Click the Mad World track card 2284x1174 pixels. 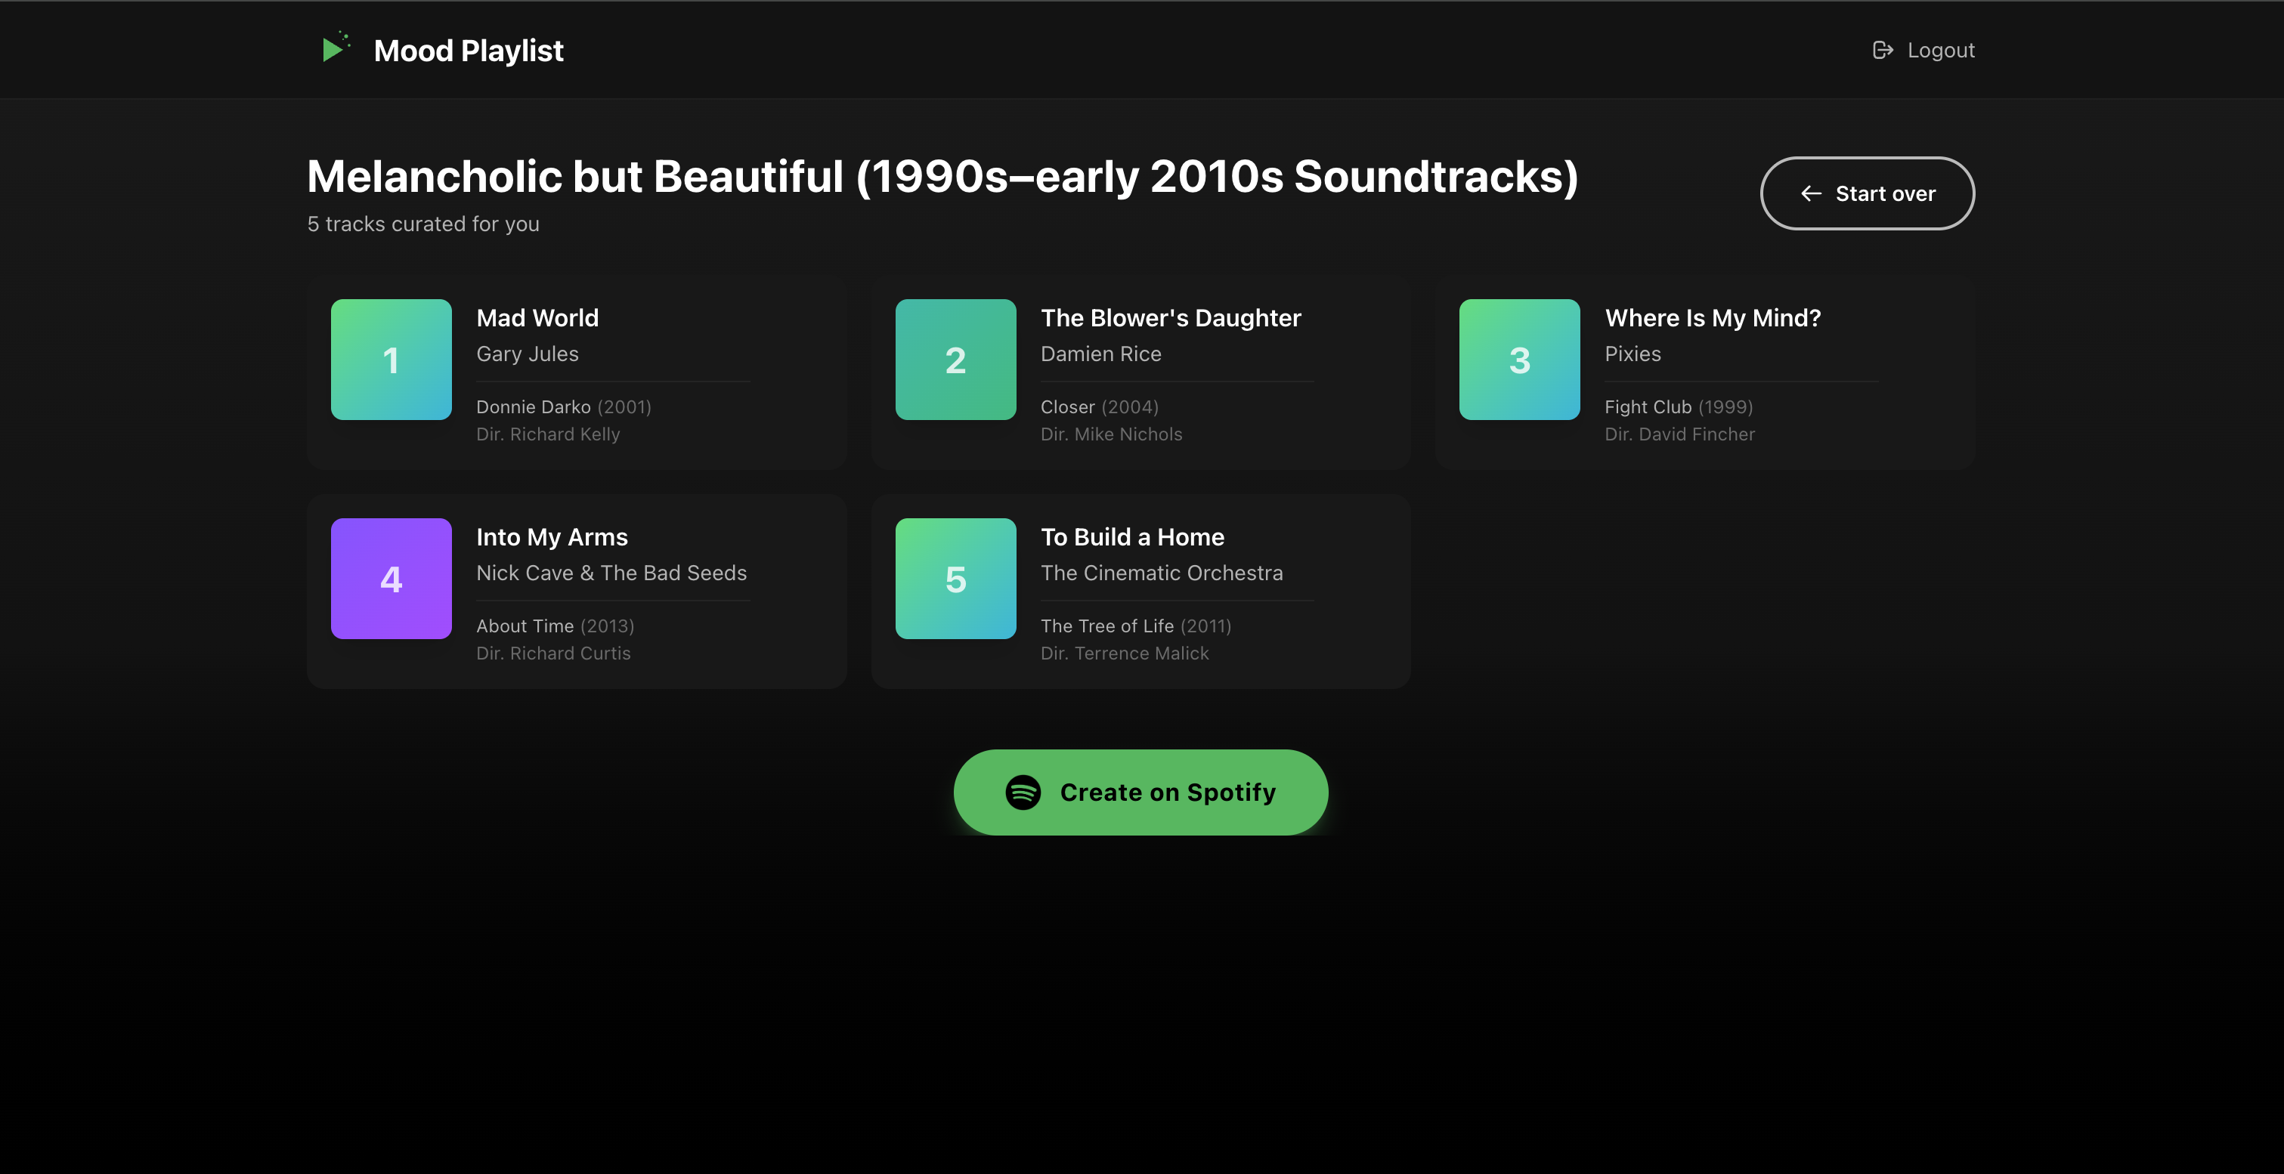pyautogui.click(x=577, y=372)
